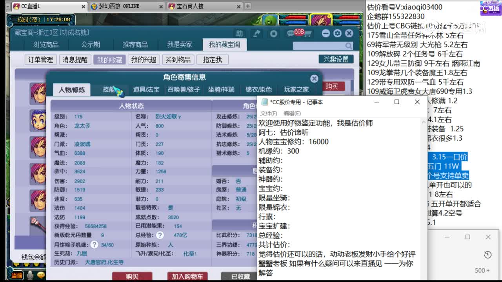Click the share arrow icon in the toolbar
Screen dimensions: 502x282
(257, 33)
